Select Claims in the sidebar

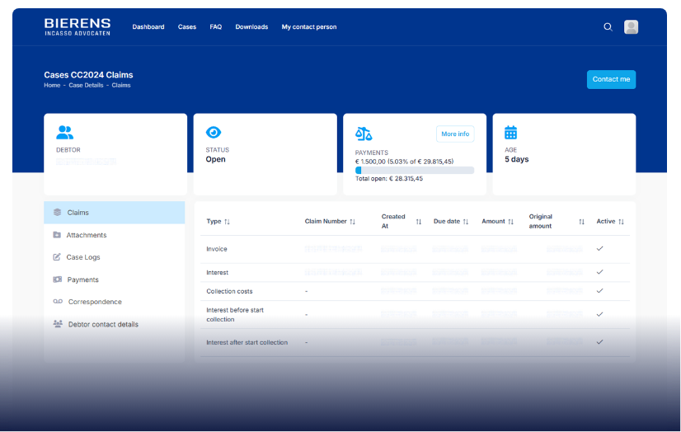(x=115, y=213)
